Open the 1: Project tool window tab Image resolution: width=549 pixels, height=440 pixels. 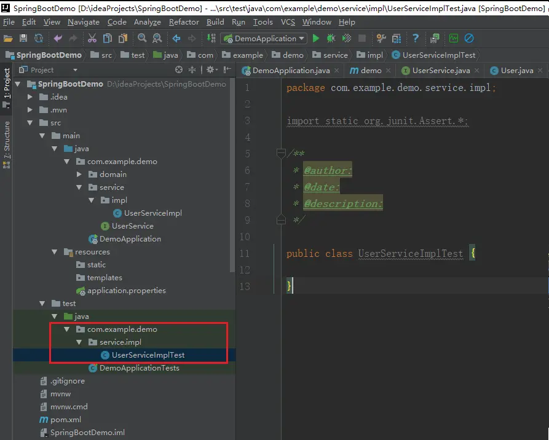click(x=6, y=88)
